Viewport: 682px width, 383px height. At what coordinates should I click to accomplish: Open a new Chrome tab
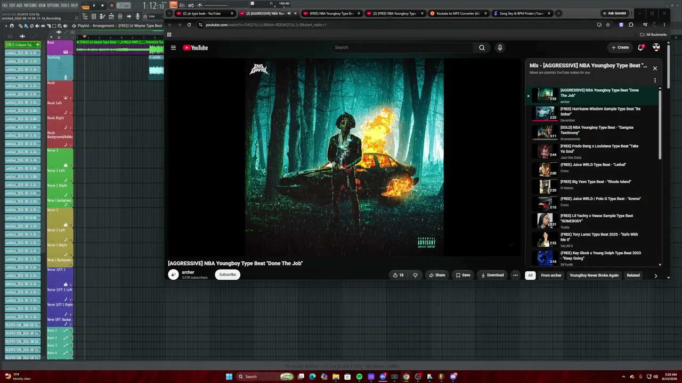(558, 13)
